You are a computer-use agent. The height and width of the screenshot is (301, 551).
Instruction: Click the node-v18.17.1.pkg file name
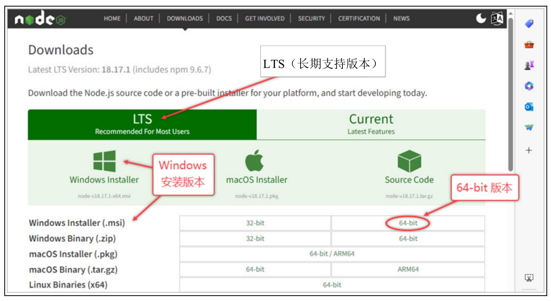pyautogui.click(x=257, y=196)
